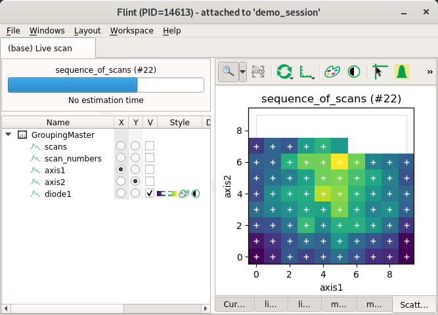Click the axis1 channel curve icon
Screen dimensions: 438x315
coord(35,170)
